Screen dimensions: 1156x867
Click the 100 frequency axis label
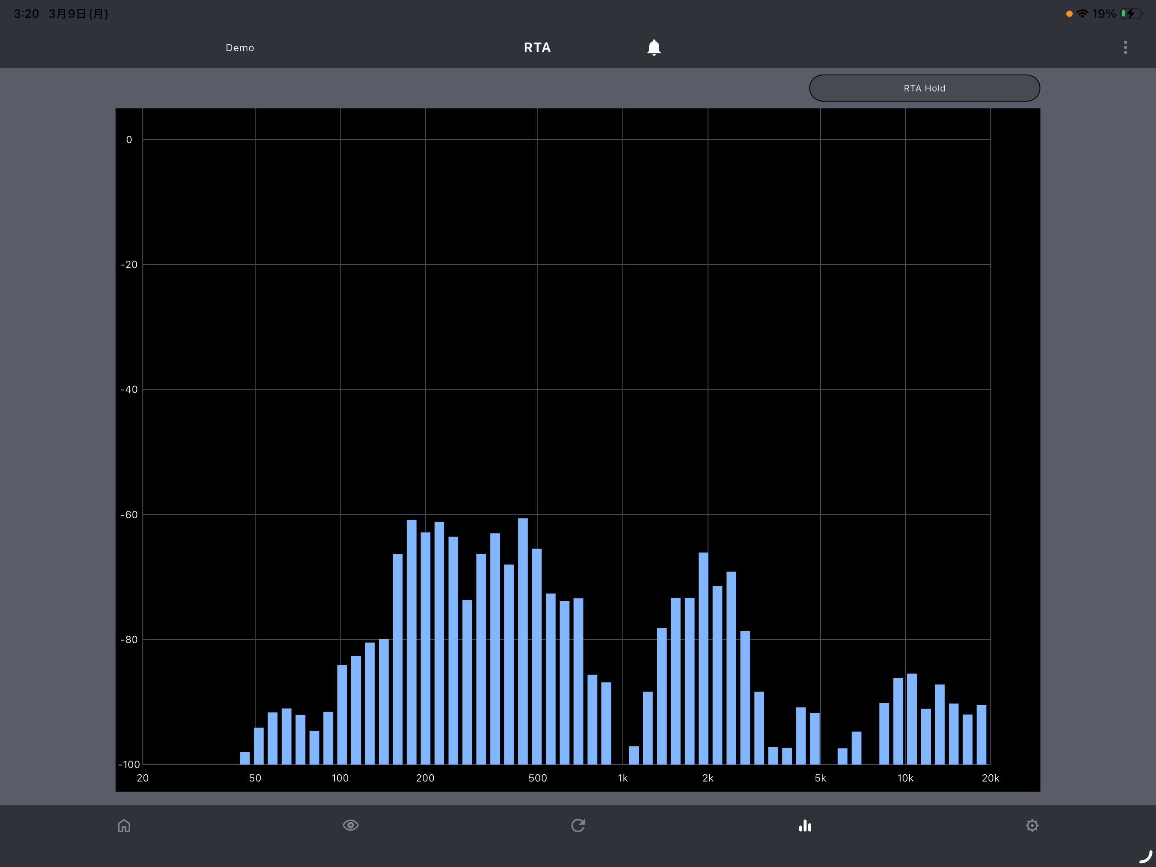pyautogui.click(x=340, y=778)
